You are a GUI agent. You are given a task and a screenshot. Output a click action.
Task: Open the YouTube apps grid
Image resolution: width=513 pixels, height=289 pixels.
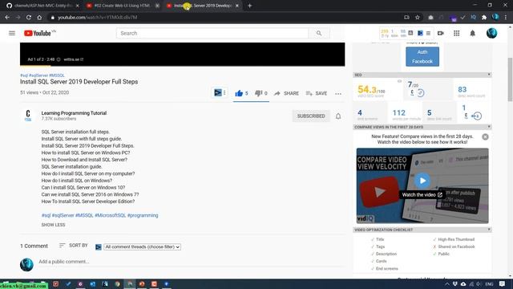pos(456,33)
